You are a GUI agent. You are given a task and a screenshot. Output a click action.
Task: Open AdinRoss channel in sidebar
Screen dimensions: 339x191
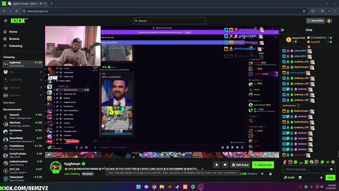[23, 95]
